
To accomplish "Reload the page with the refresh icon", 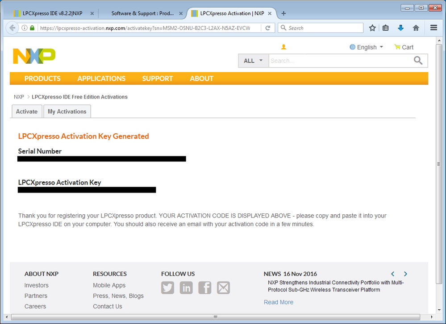I will tap(268, 28).
